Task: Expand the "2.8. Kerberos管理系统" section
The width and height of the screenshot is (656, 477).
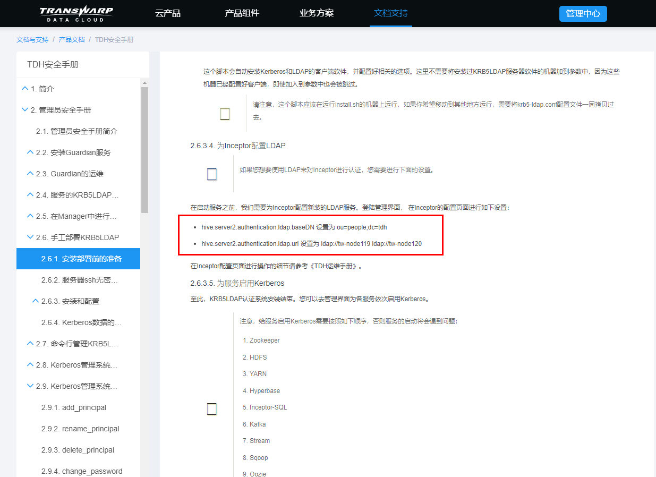Action: 30,364
